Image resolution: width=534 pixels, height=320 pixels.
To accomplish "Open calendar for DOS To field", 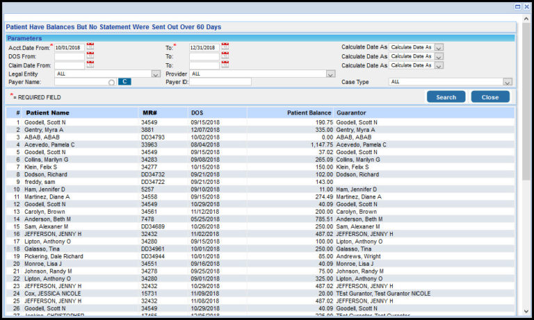I will point(225,56).
